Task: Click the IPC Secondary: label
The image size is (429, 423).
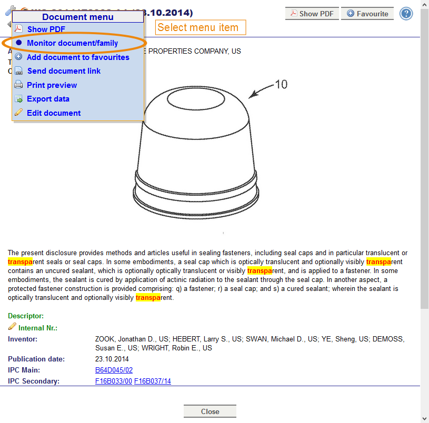Action: point(34,381)
